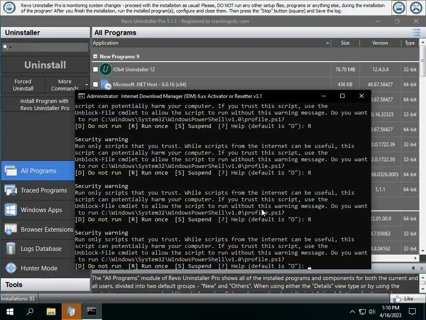
Task: Click the search magnifier icon in Uninstaller panel
Action: click(x=5, y=47)
